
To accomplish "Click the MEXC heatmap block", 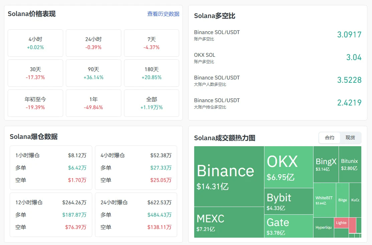I will coord(229,222).
